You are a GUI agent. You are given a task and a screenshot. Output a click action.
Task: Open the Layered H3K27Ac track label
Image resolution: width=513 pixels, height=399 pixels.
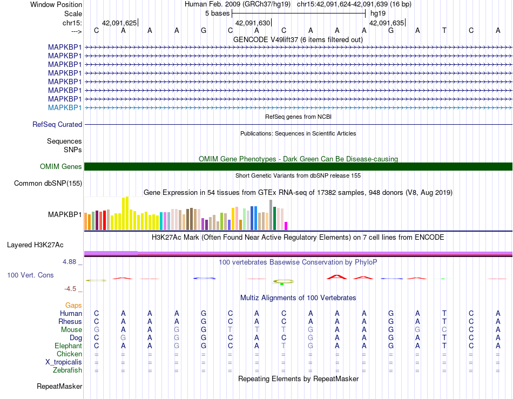35,245
